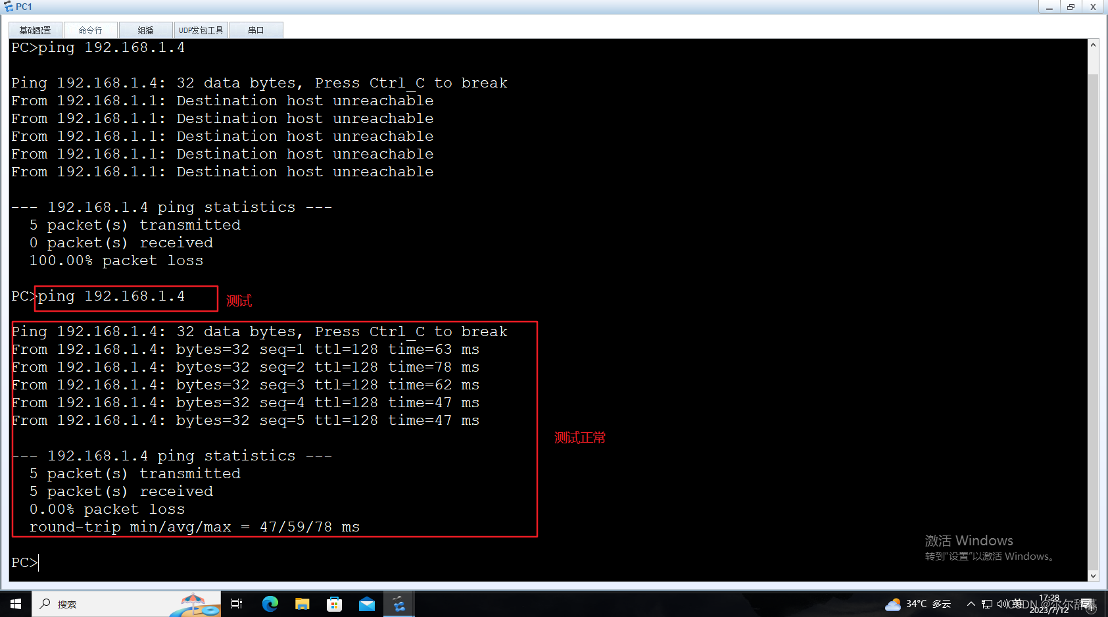1108x617 pixels.
Task: Click the PC1 icon in the title bar
Action: [9, 6]
